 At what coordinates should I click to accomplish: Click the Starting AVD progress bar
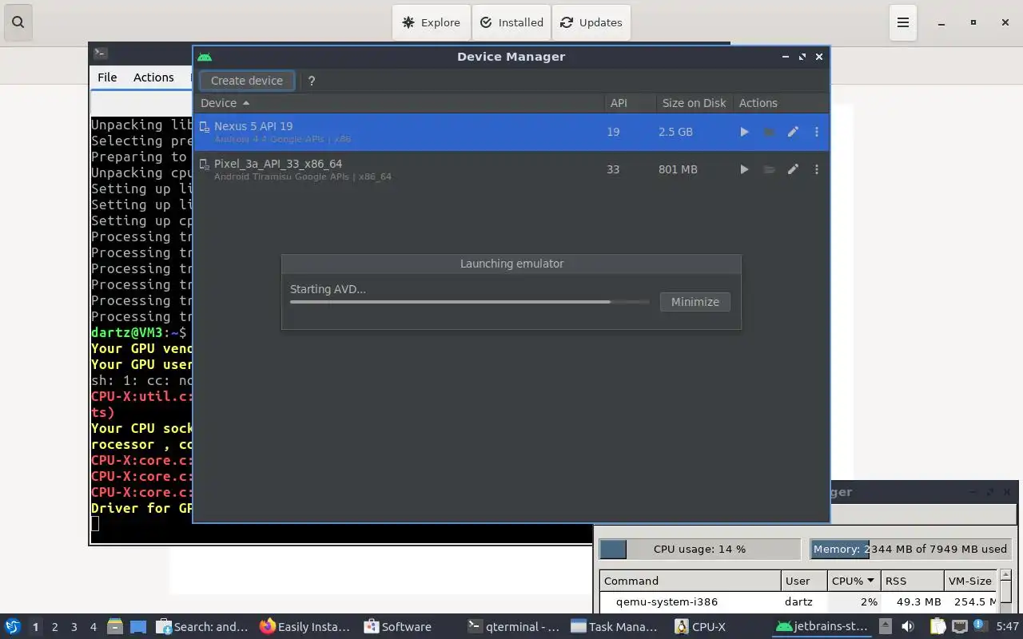pyautogui.click(x=469, y=302)
